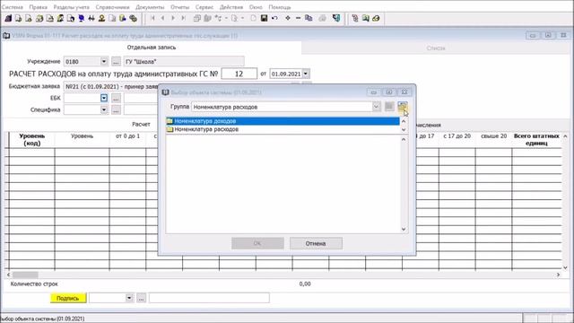Click the свыше 20 column header

[493, 135]
